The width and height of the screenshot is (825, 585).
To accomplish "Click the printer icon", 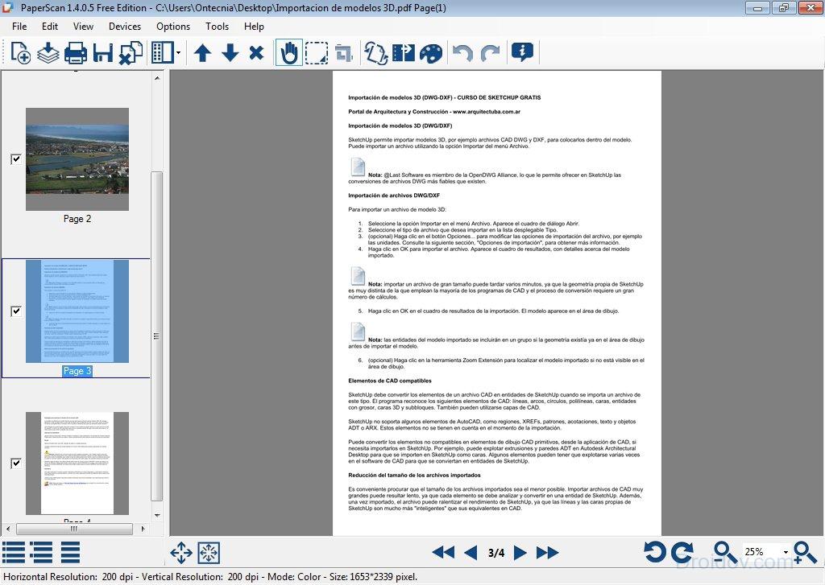I will click(x=75, y=53).
